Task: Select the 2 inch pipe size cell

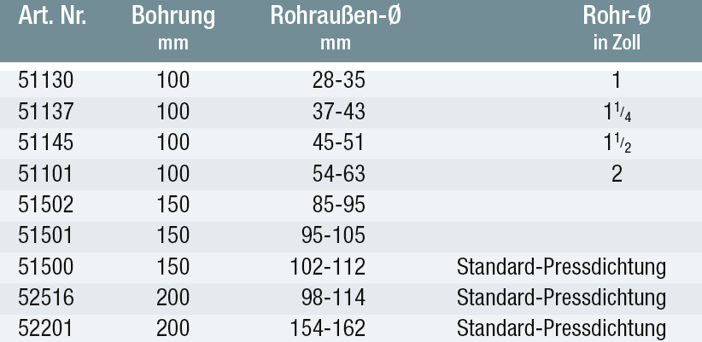Action: pos(616,173)
